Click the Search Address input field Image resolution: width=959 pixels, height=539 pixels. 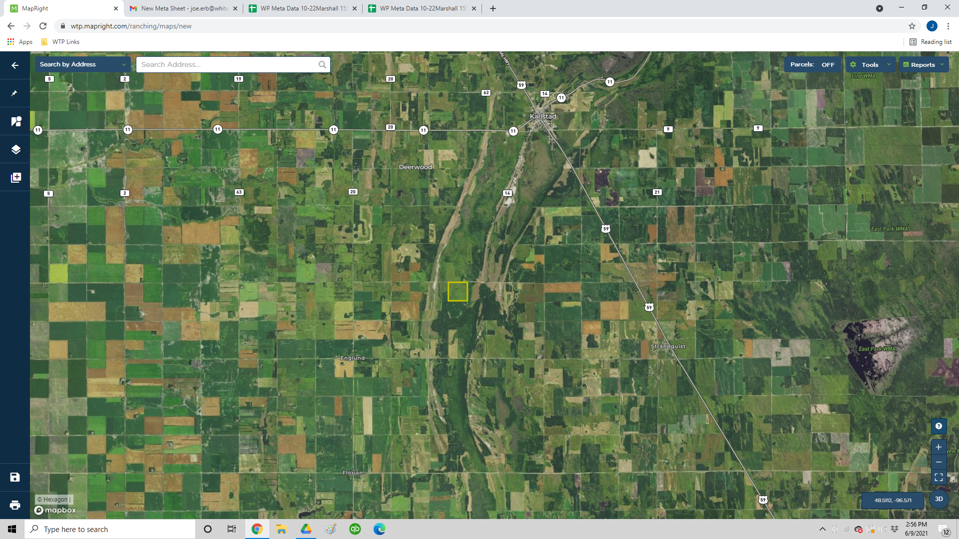[x=227, y=64]
